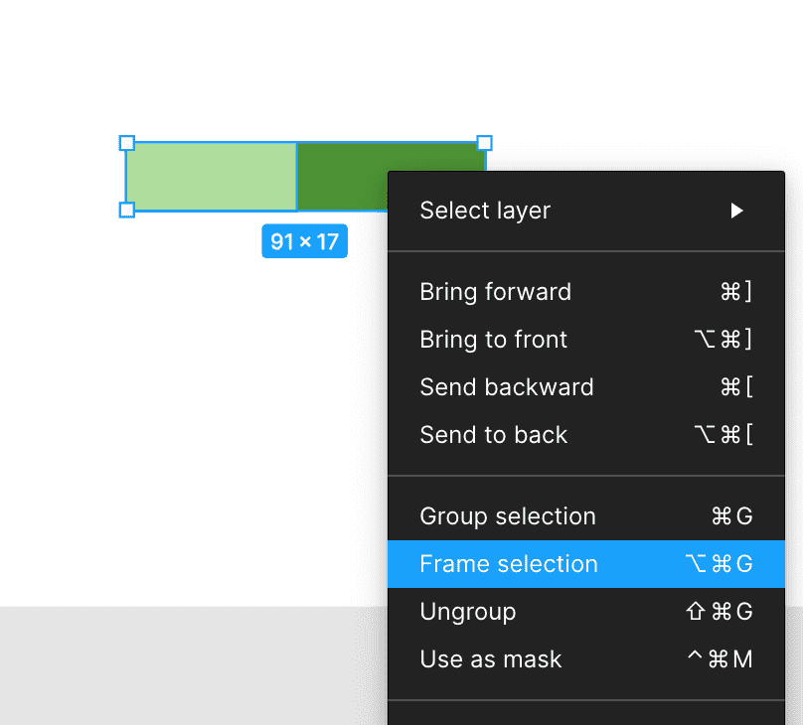The height and width of the screenshot is (725, 803).
Task: Click the ⌥⌘G shortcut hint beside Frame selection
Action: pyautogui.click(x=719, y=564)
